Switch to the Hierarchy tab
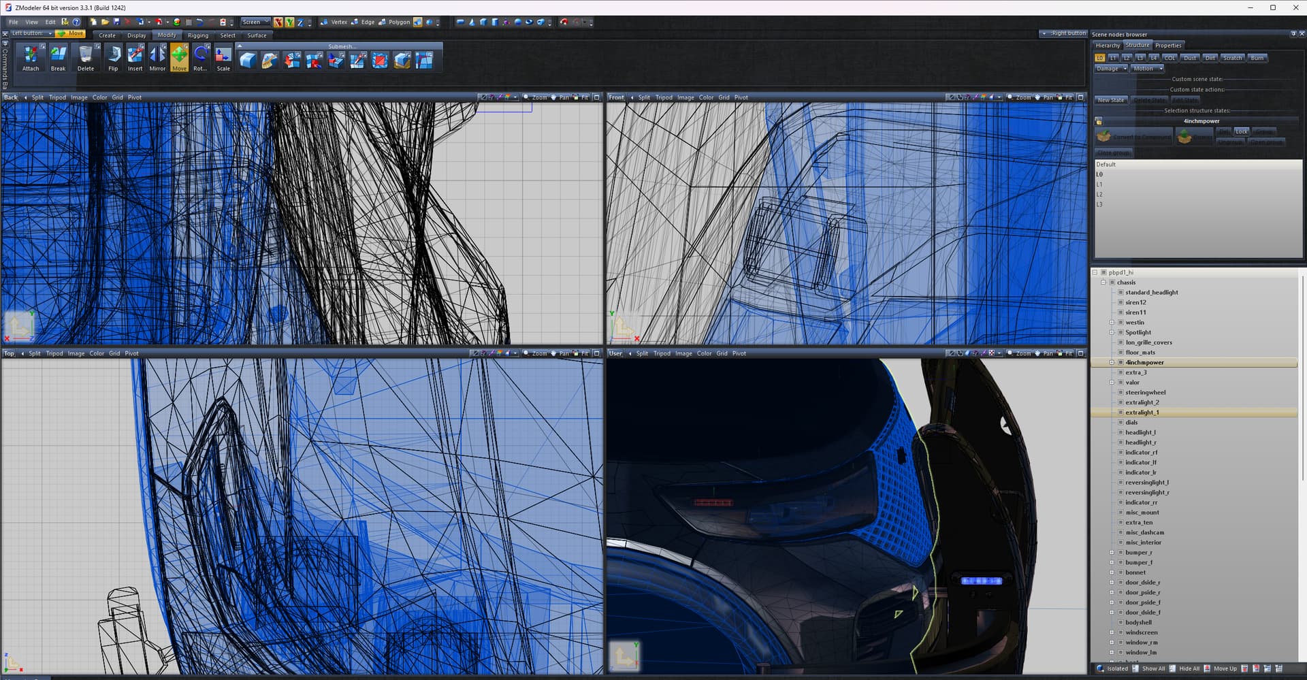The image size is (1307, 680). [x=1108, y=46]
